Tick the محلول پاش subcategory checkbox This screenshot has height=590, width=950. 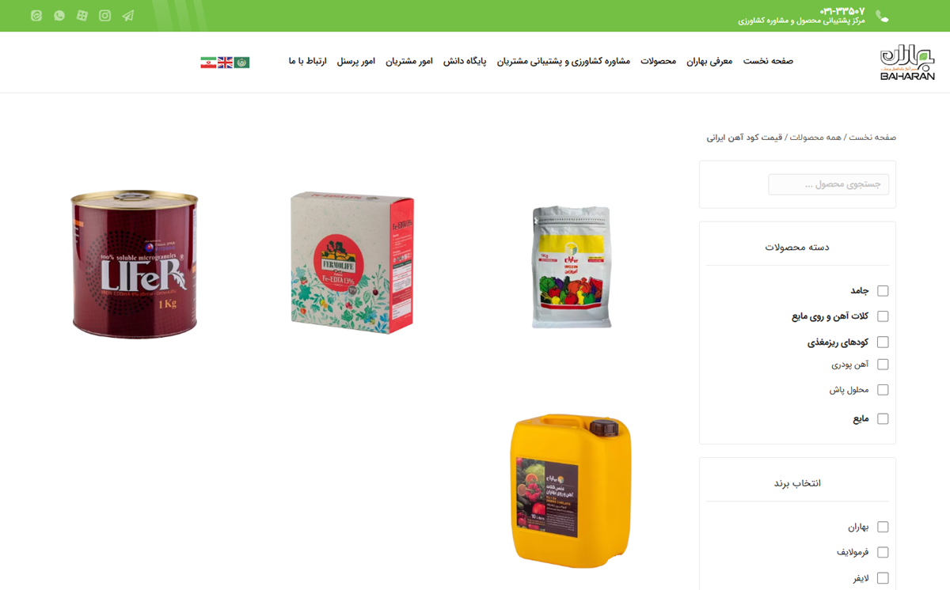click(883, 390)
